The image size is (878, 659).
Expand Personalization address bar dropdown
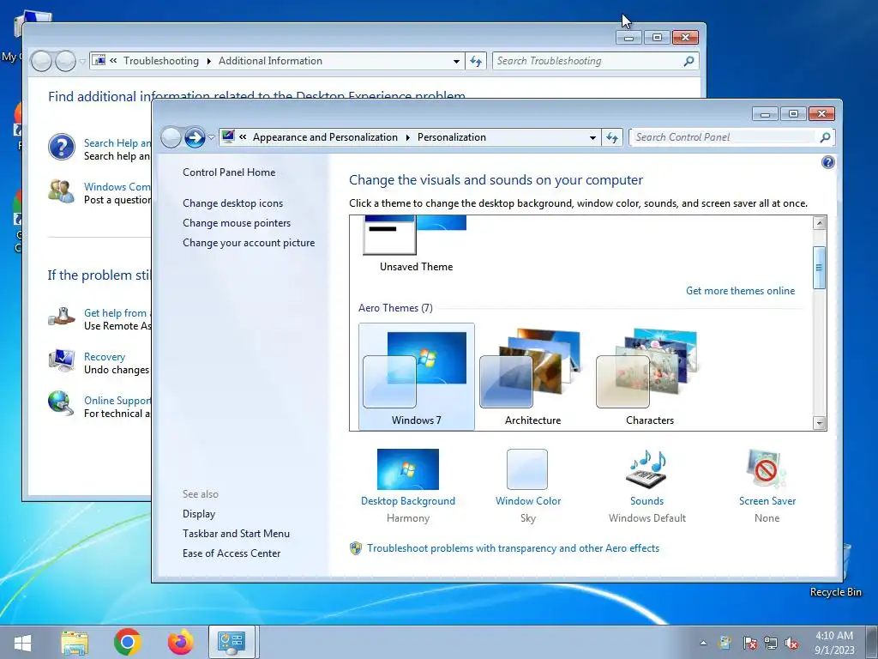592,137
